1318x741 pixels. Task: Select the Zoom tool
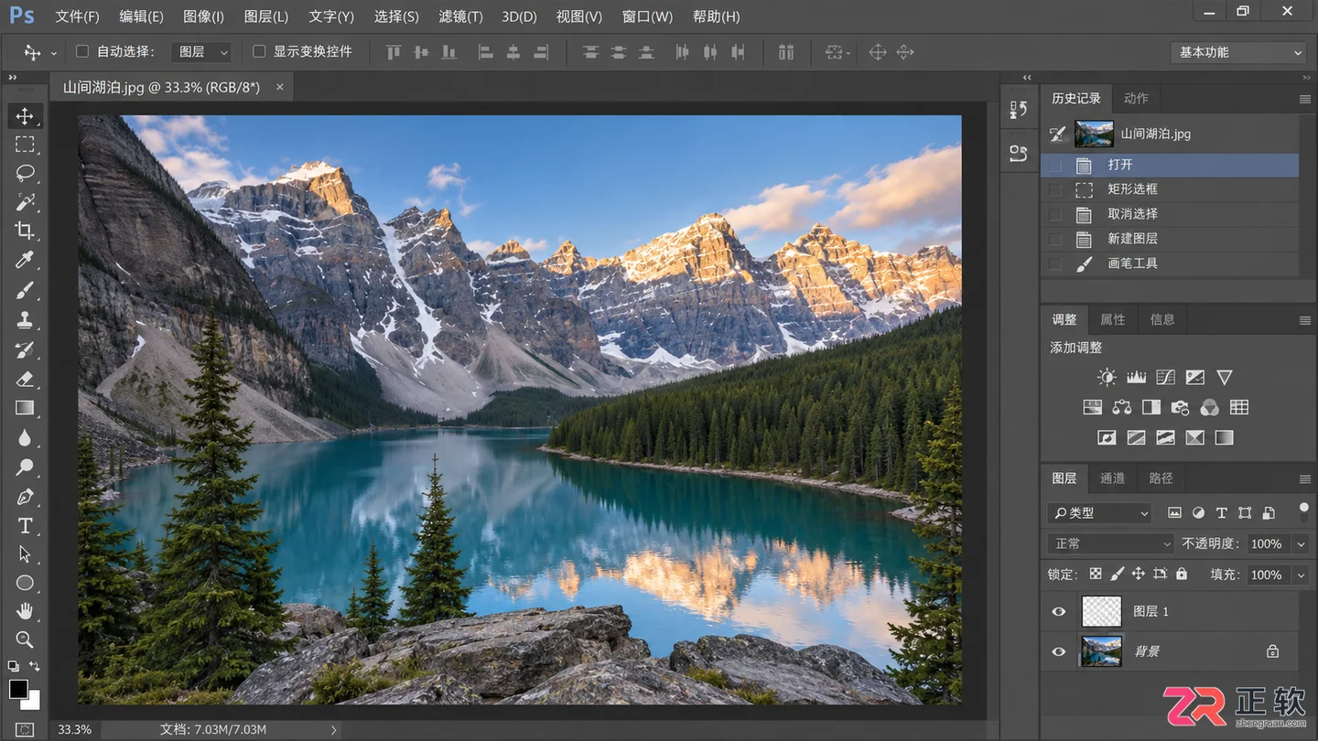tap(25, 639)
